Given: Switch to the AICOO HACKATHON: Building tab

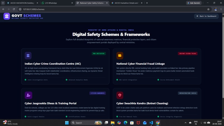Looking at the screenshot, I should coord(22,3).
